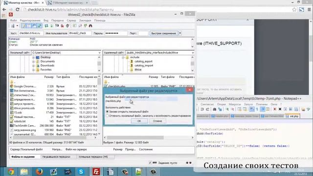
Task: Play back recorded macro in Notepad++
Action: pyautogui.click(x=285, y=109)
